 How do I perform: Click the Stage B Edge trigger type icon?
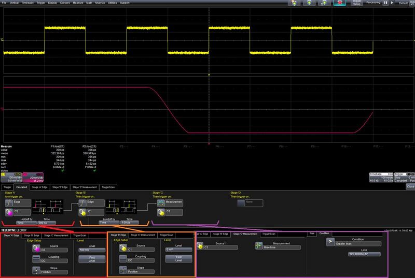(x=82, y=203)
